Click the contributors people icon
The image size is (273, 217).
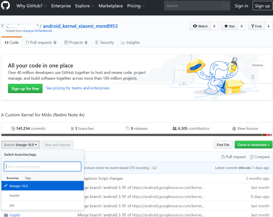[x=174, y=129]
